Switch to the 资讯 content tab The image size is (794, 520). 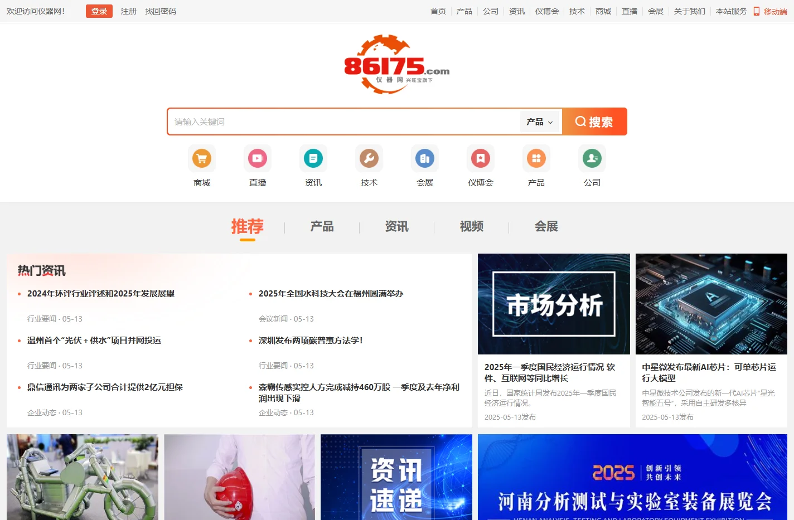pos(397,226)
